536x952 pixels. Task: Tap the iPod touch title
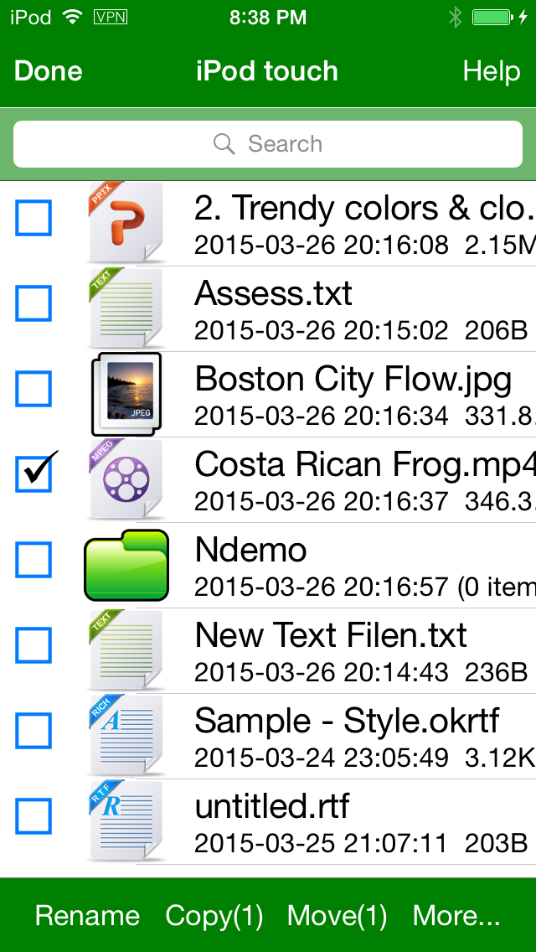267,71
